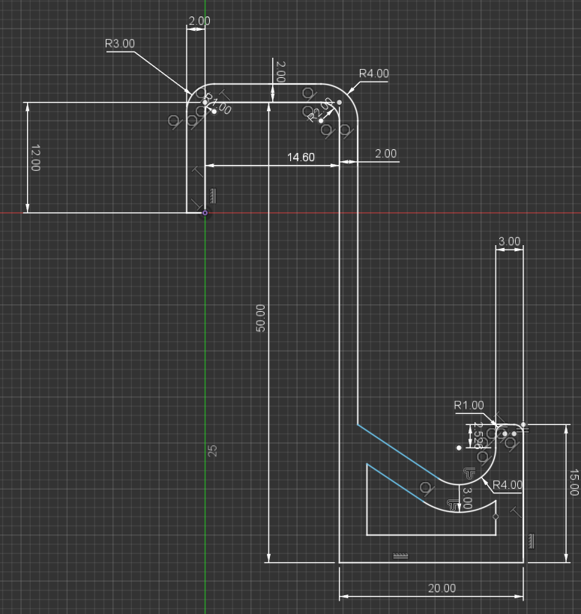Select the 12.00 dimension on the left

point(35,157)
